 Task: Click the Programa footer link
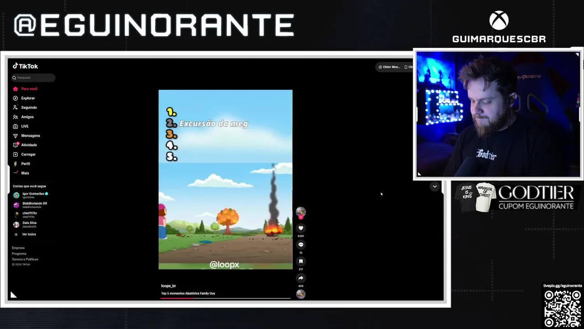19,254
